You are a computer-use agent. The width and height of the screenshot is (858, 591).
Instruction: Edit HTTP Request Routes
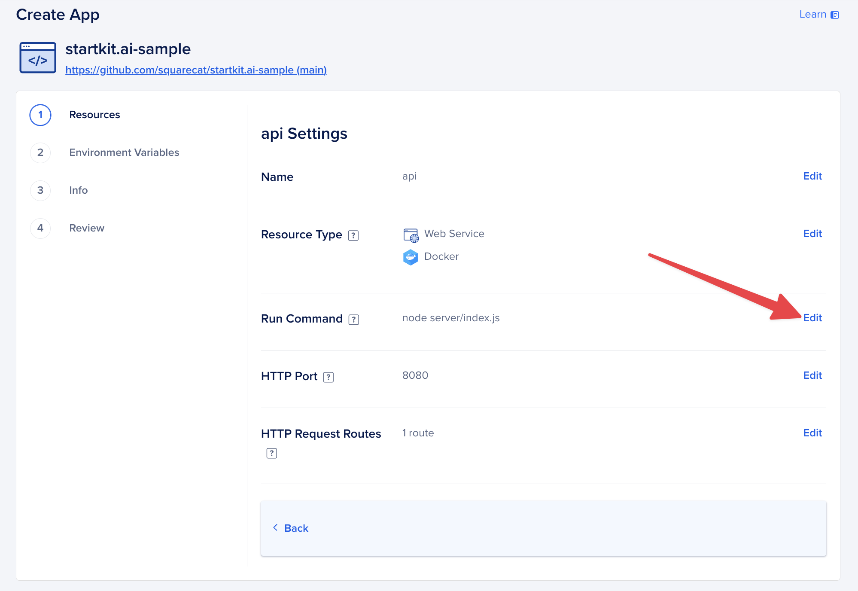[812, 433]
